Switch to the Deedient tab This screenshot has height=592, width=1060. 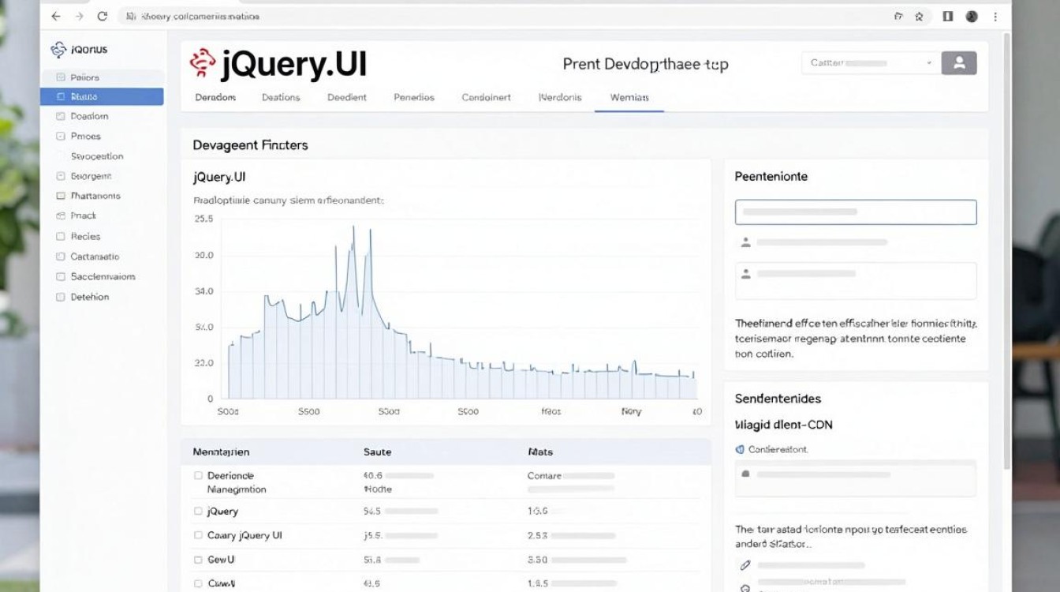[x=347, y=97]
